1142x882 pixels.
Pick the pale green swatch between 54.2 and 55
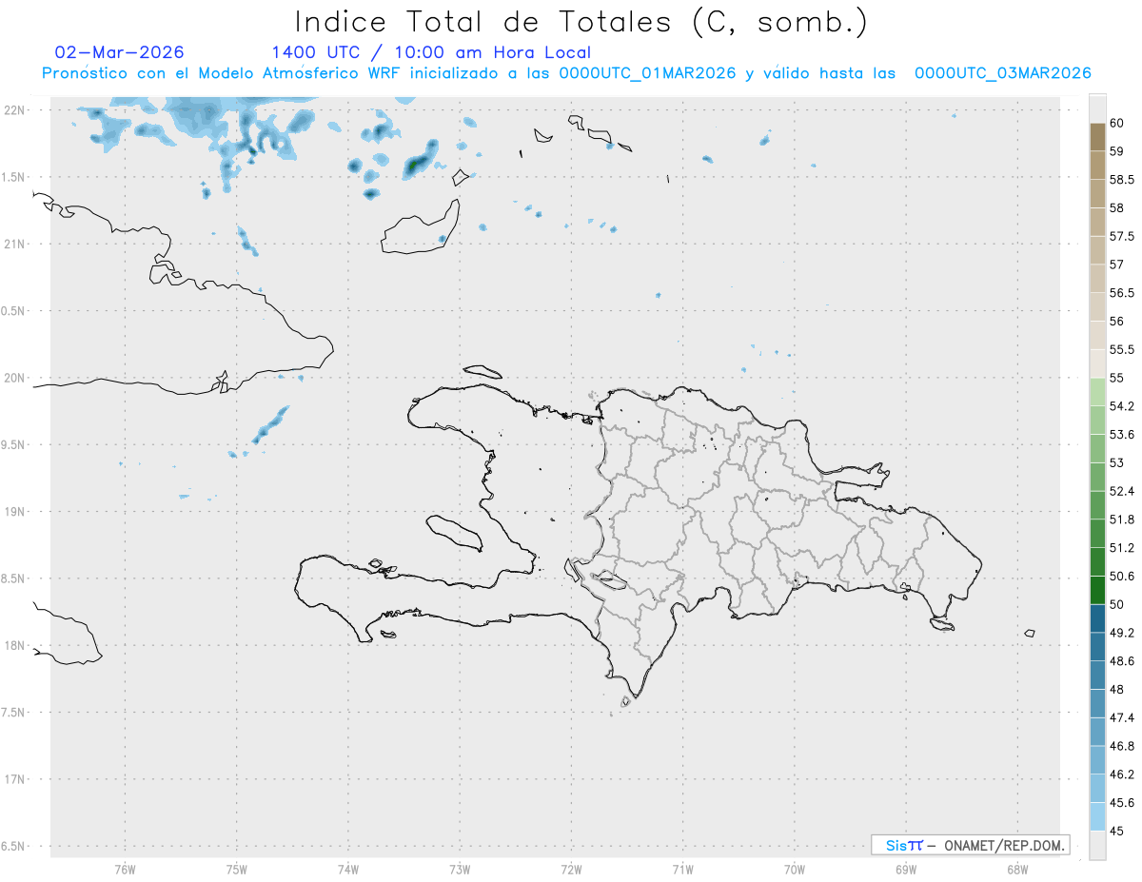click(1097, 392)
